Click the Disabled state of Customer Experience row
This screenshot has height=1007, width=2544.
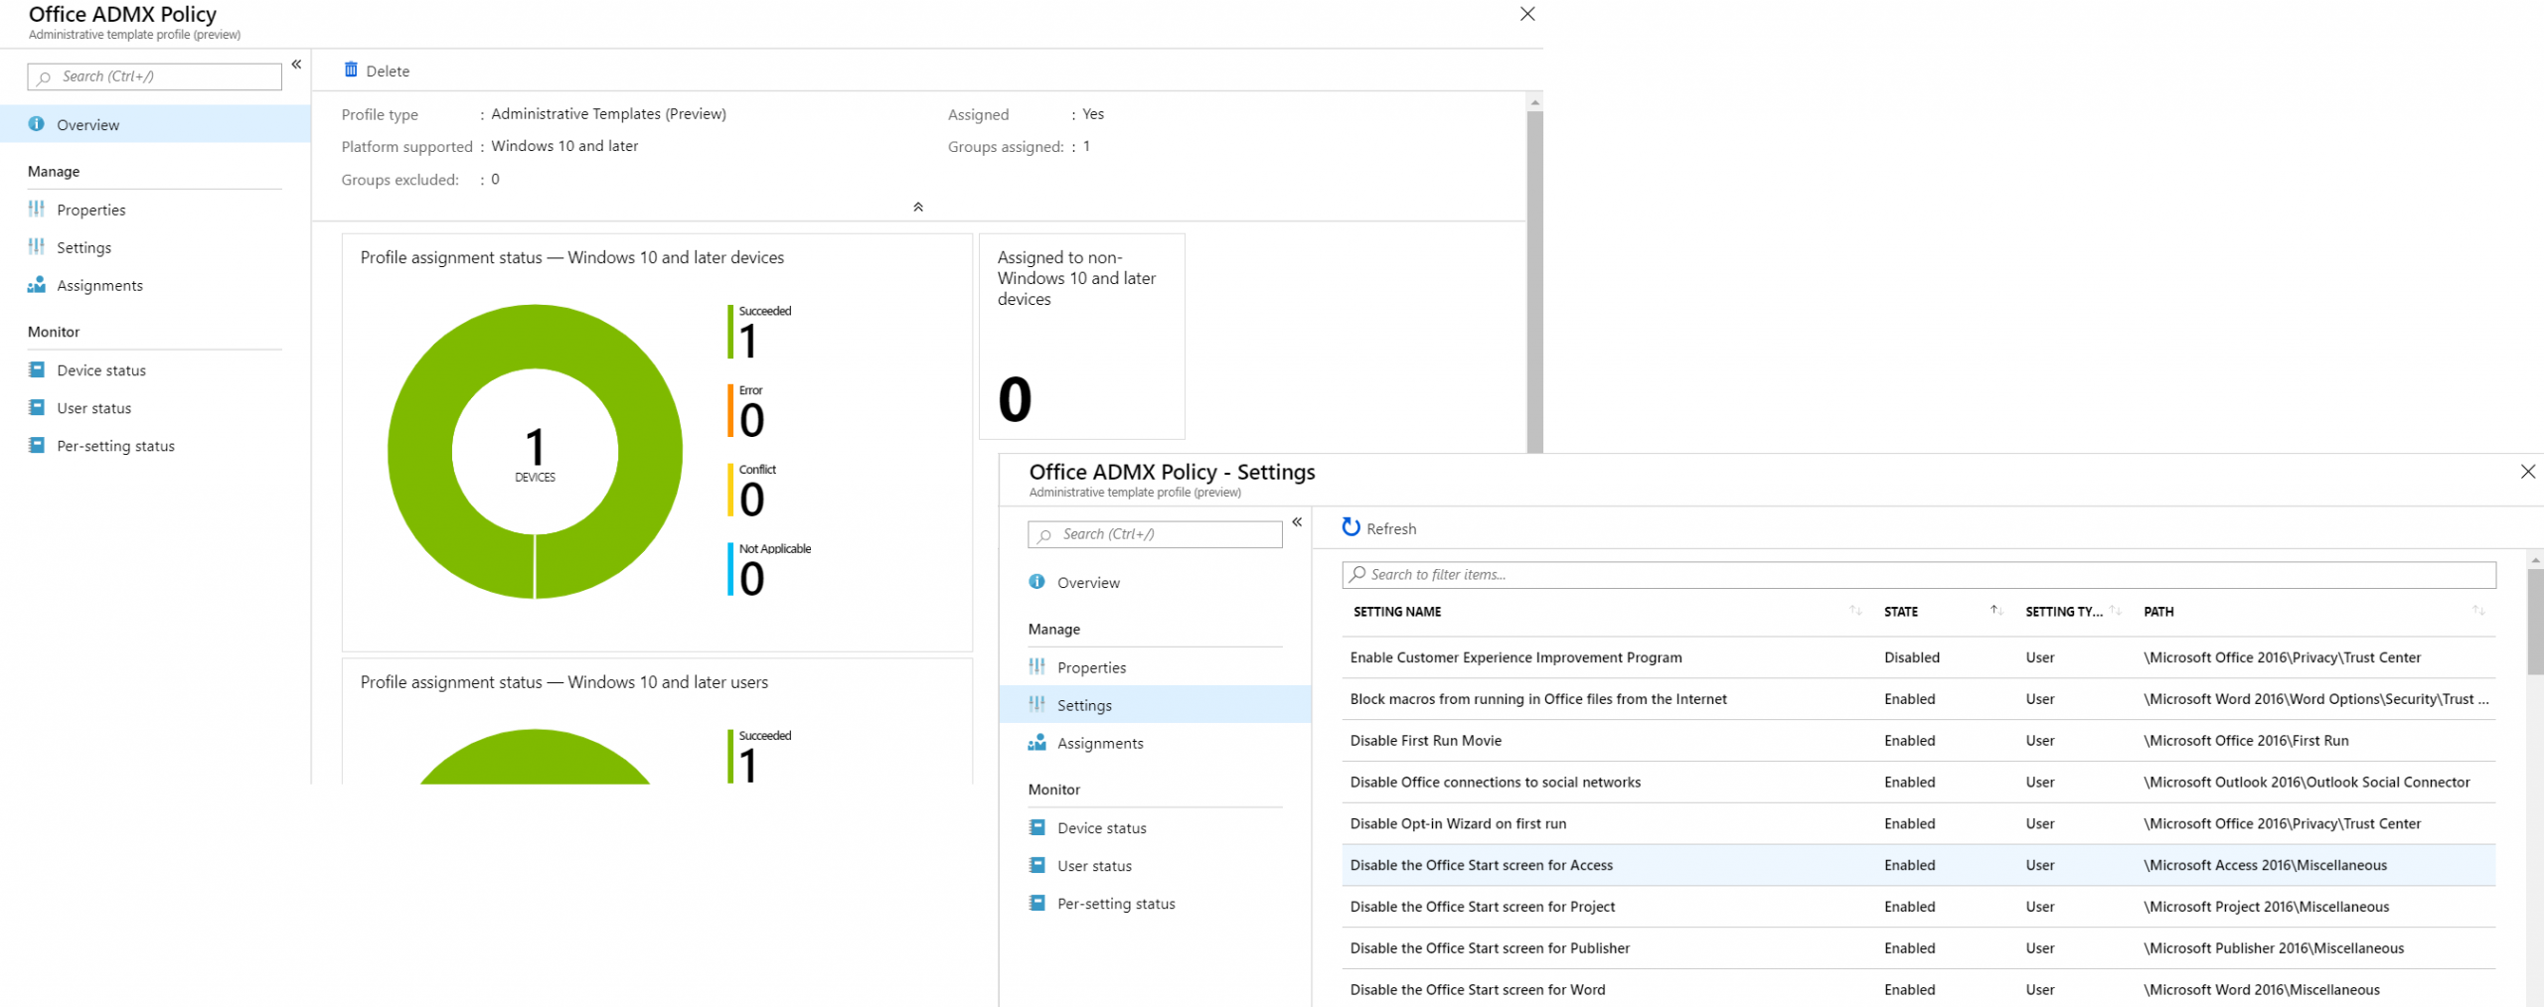click(1912, 657)
